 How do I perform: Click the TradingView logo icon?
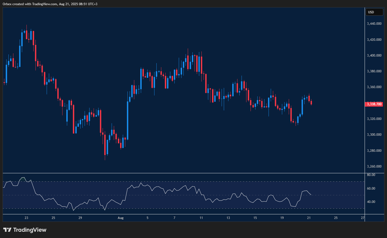(7, 230)
